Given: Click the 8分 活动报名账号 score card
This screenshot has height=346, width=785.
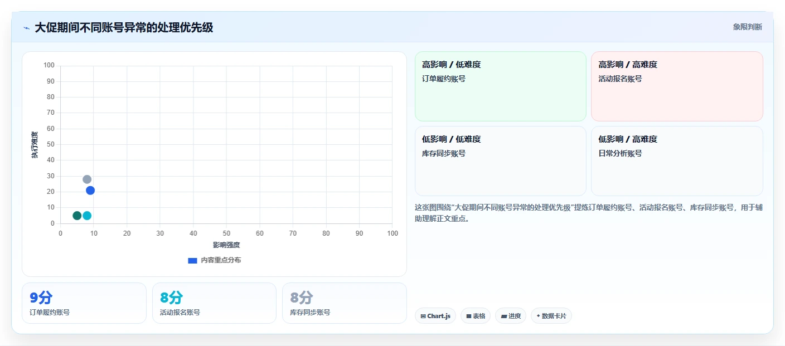Looking at the screenshot, I should tap(214, 303).
